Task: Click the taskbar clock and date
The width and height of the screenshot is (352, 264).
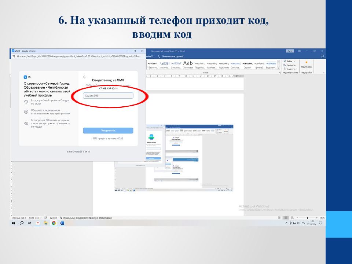Action: (x=312, y=223)
